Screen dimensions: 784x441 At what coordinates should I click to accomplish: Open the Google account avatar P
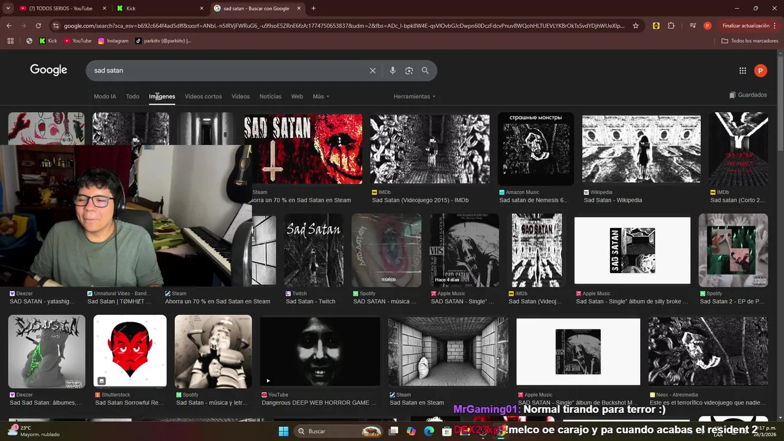760,70
